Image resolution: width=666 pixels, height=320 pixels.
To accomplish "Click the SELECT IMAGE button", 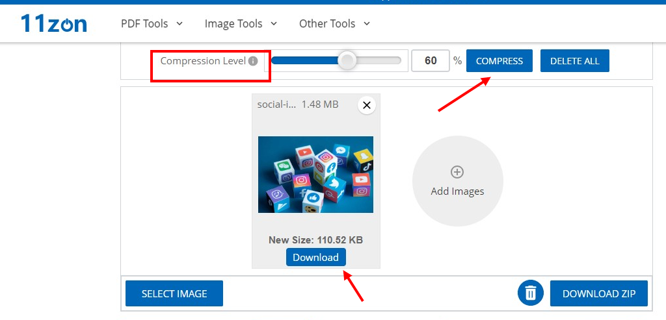I will click(174, 293).
